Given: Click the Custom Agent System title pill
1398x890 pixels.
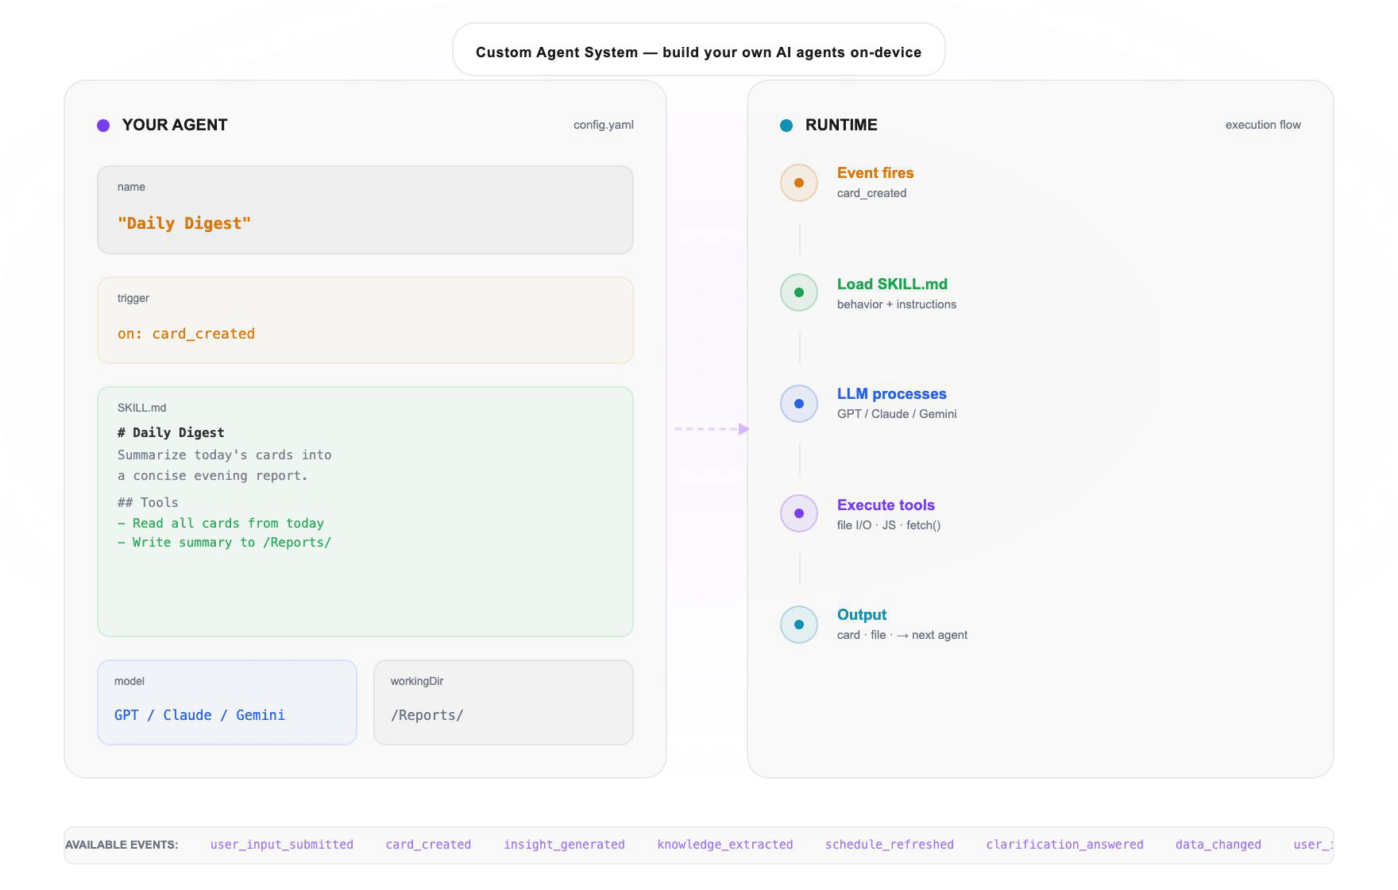Looking at the screenshot, I should [x=699, y=50].
